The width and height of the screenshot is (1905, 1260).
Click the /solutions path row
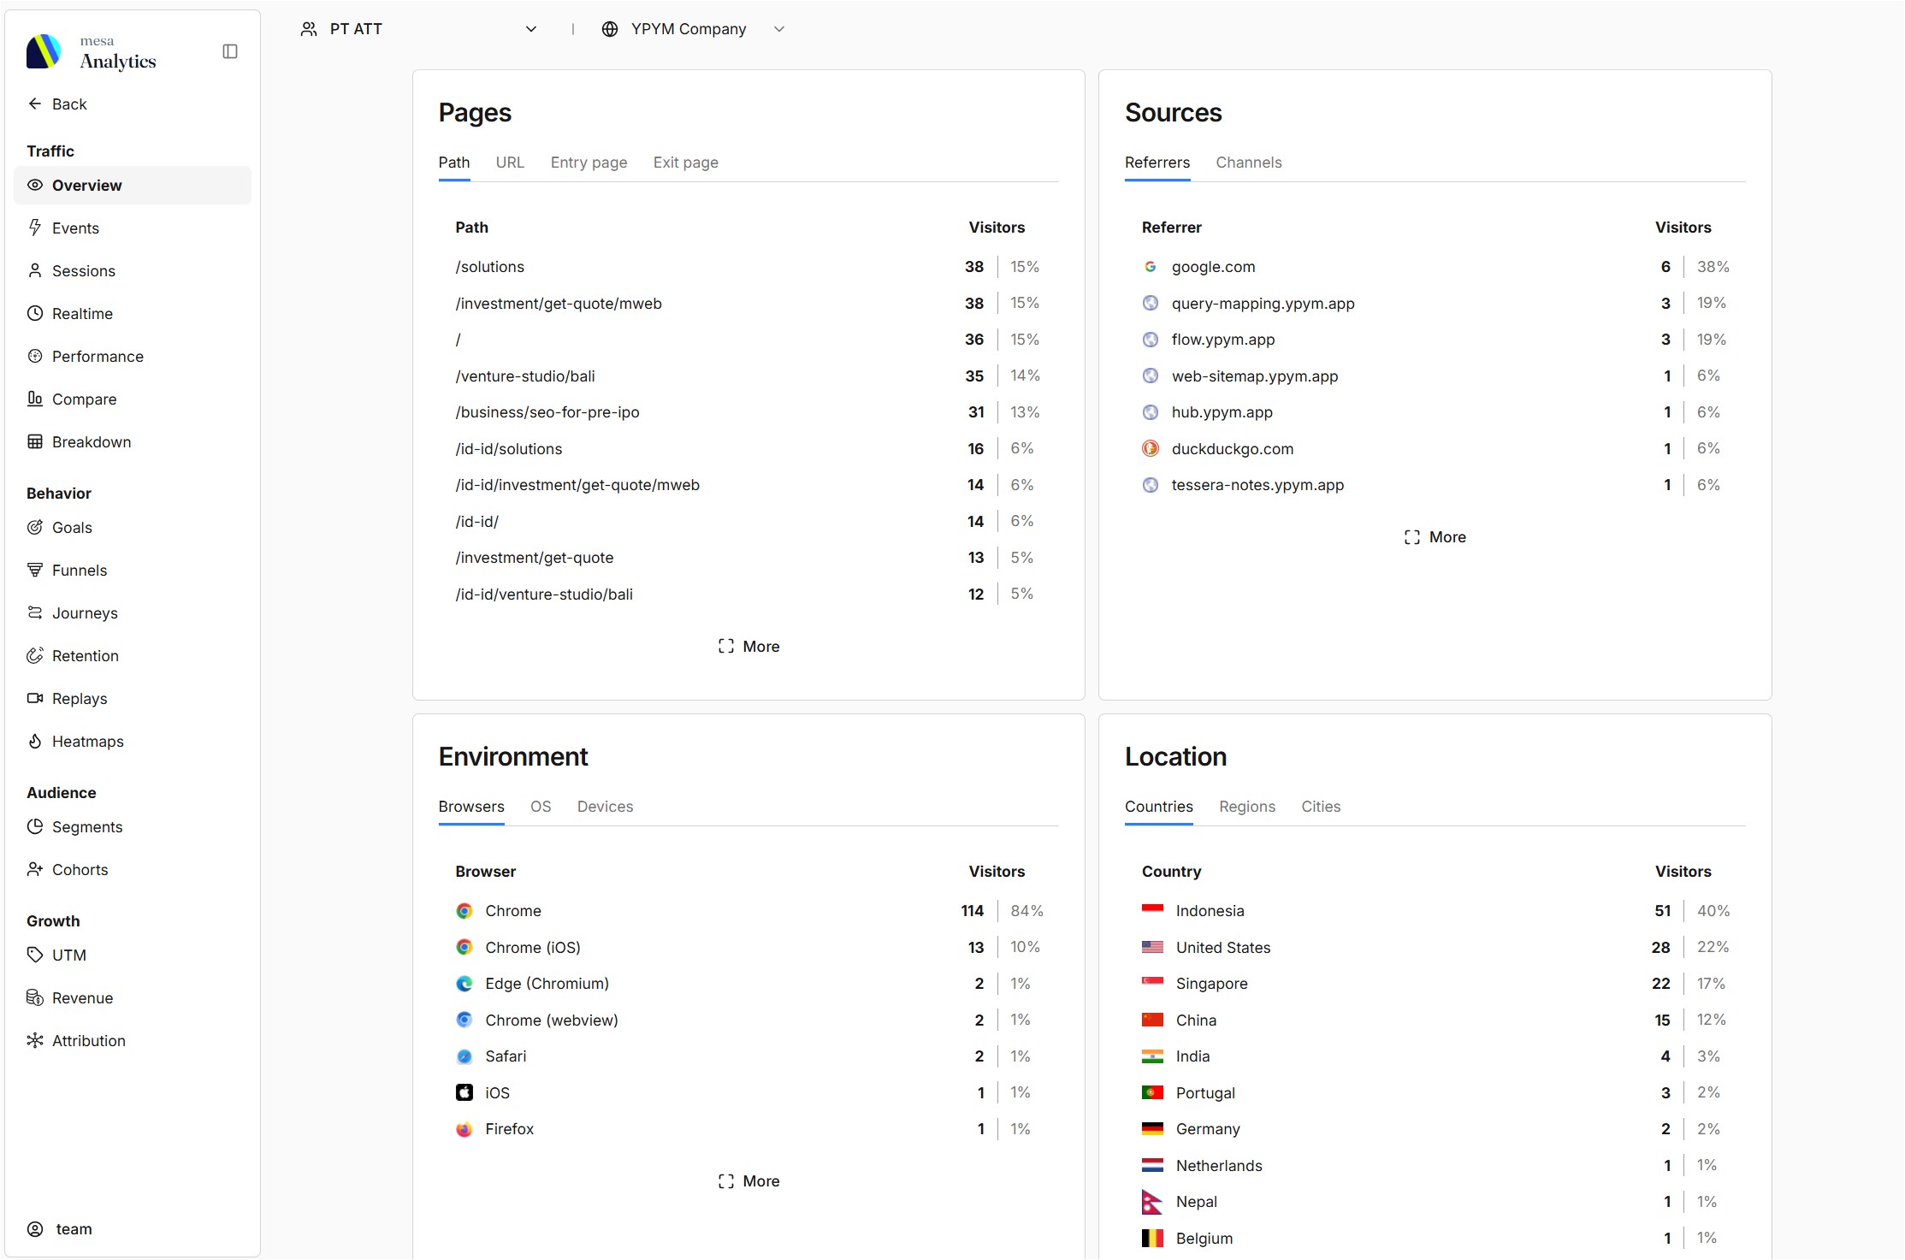(x=748, y=267)
